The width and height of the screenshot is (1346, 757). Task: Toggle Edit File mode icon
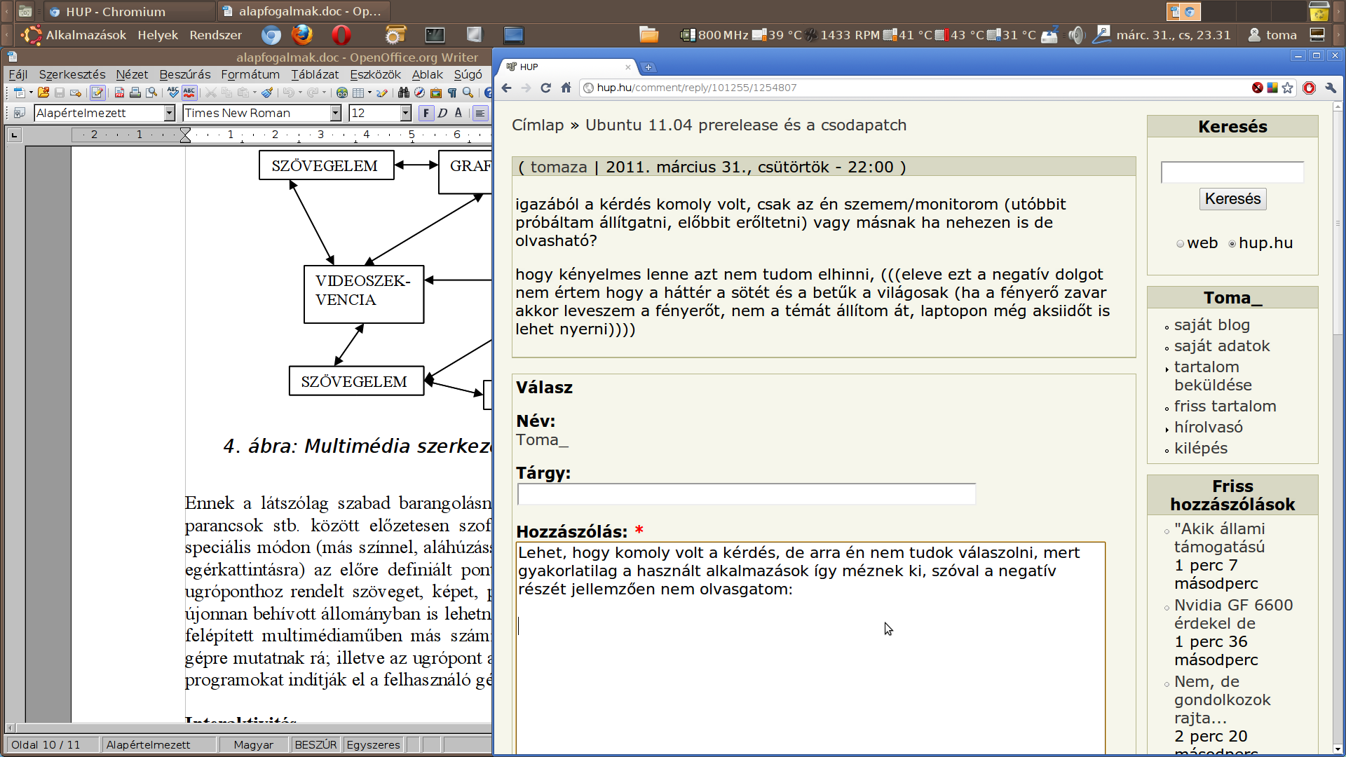tap(97, 93)
